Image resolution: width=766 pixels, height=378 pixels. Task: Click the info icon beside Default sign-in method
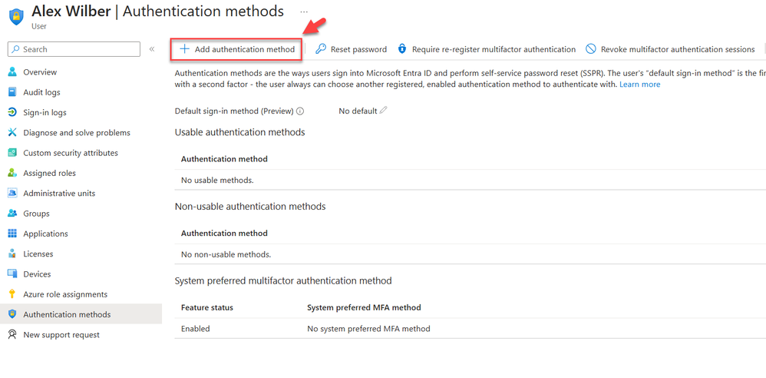click(300, 111)
